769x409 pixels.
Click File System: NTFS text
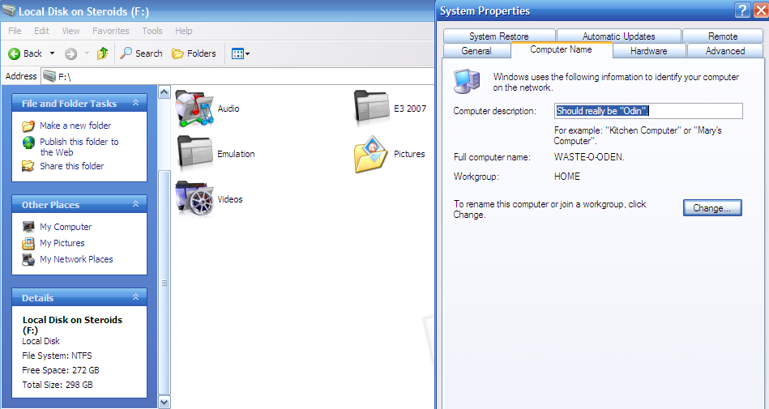tap(57, 356)
